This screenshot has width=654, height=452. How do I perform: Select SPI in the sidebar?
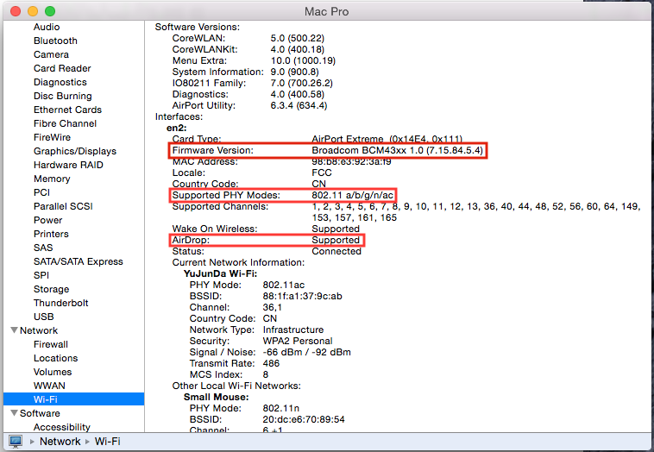(41, 275)
